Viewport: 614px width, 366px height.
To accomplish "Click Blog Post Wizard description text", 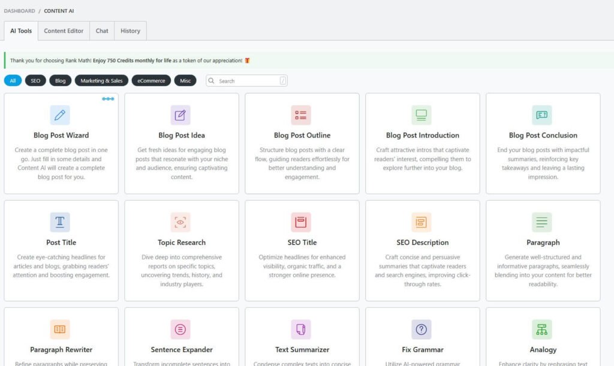I will [x=61, y=164].
